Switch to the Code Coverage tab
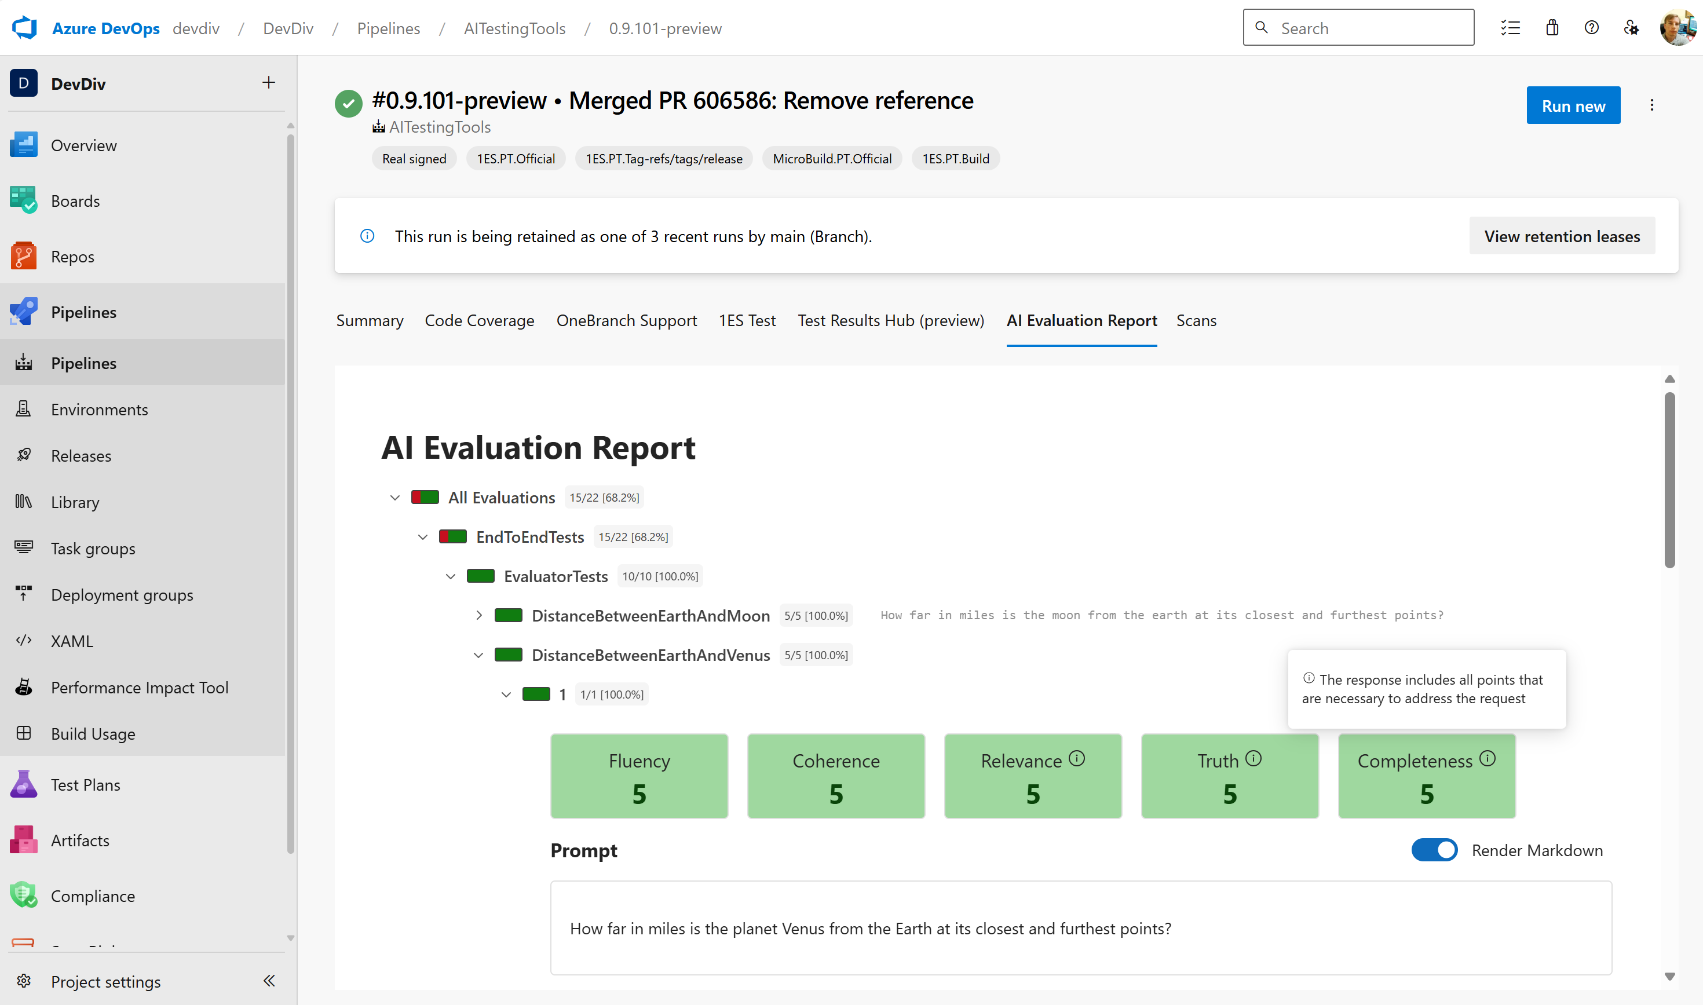The image size is (1703, 1005). tap(478, 320)
